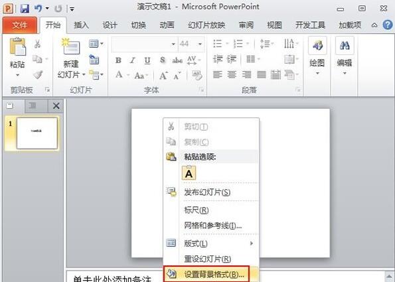
Task: Switch to the 设计 tab
Action: [x=110, y=25]
